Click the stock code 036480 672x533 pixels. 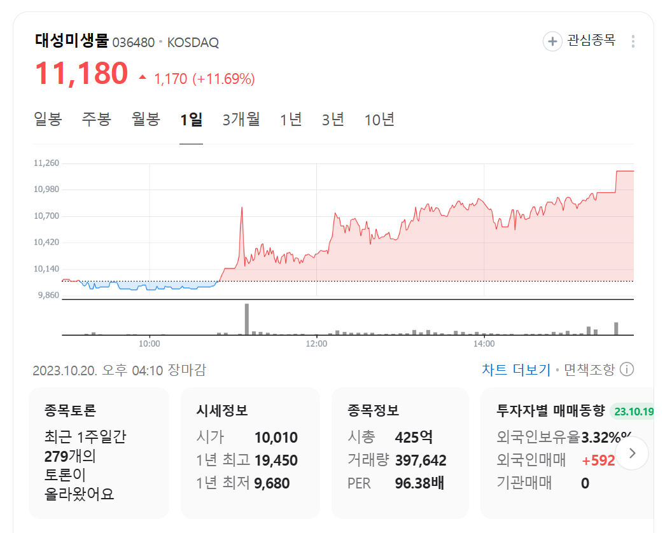[134, 42]
